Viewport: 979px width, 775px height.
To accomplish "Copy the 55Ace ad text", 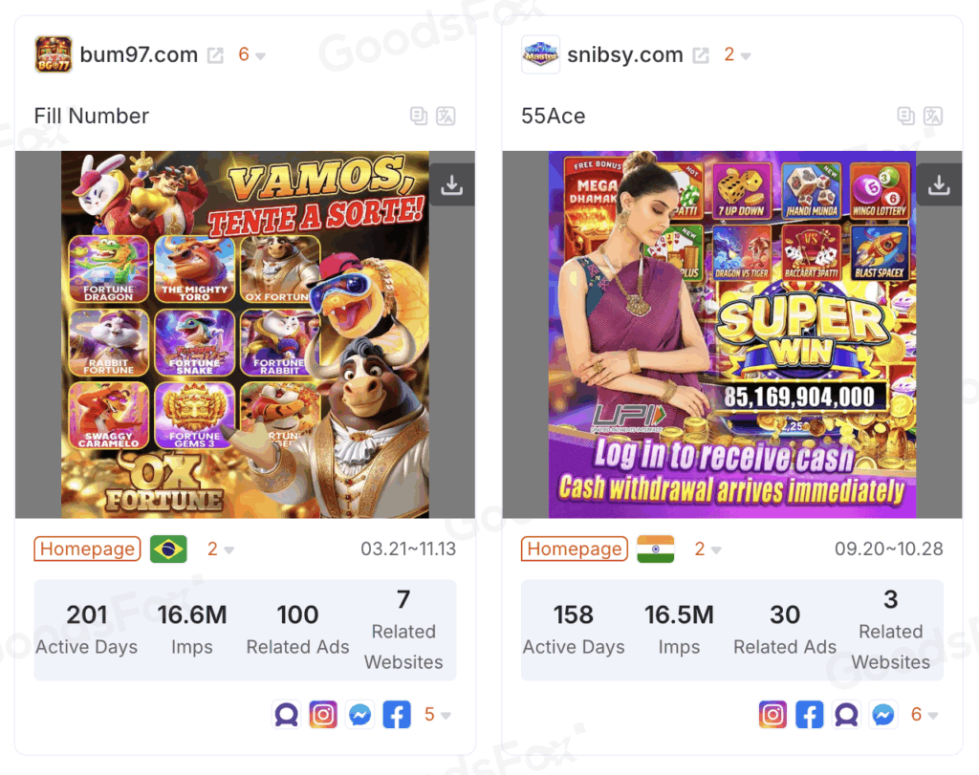I will click(906, 116).
